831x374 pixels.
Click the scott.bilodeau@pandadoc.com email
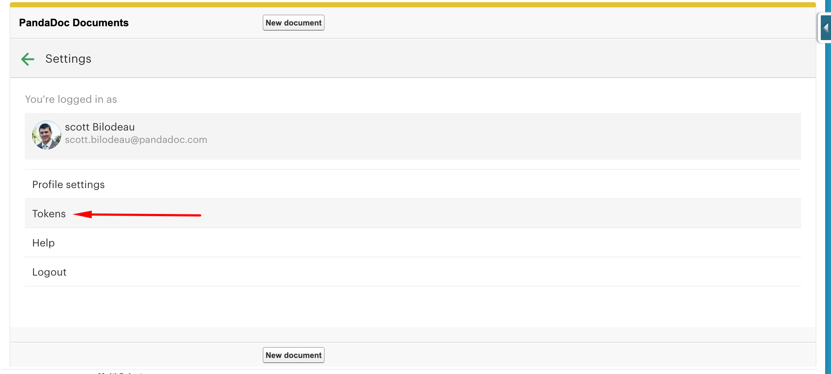pyautogui.click(x=136, y=140)
